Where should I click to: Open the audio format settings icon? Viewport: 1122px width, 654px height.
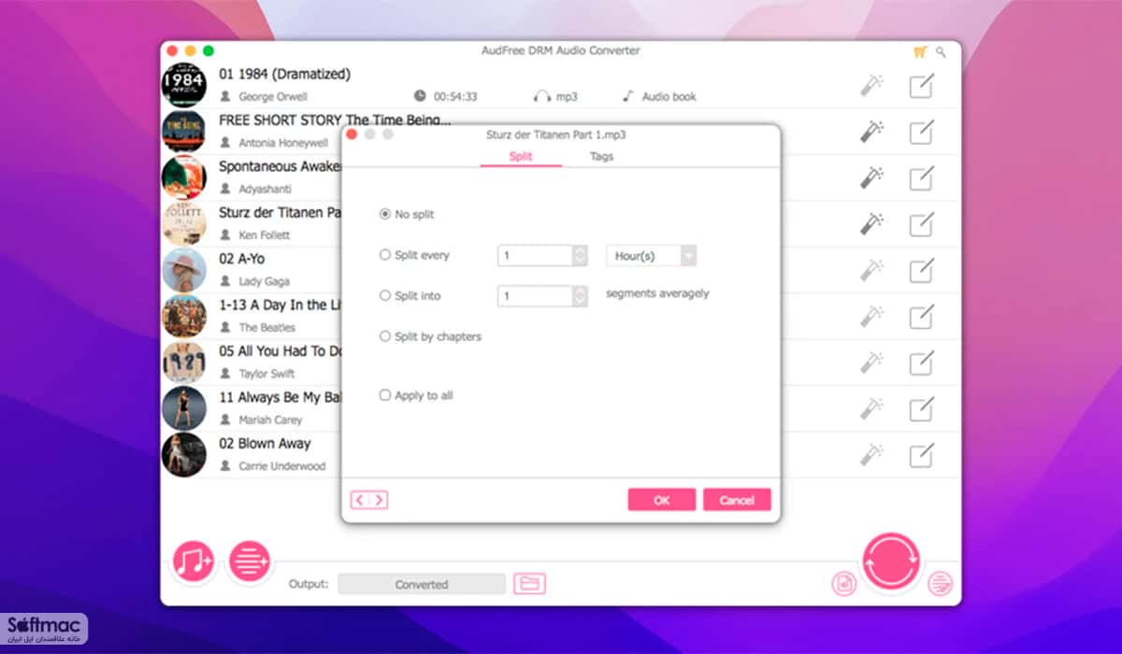pyautogui.click(x=844, y=584)
